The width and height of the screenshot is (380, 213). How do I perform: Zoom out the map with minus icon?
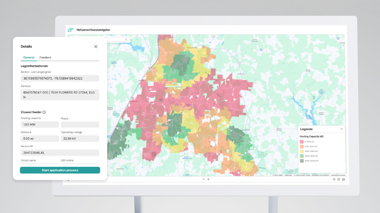click(x=204, y=179)
